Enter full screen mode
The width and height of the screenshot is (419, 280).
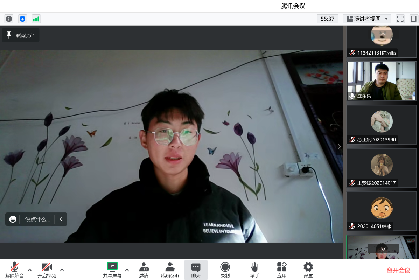[x=400, y=19]
